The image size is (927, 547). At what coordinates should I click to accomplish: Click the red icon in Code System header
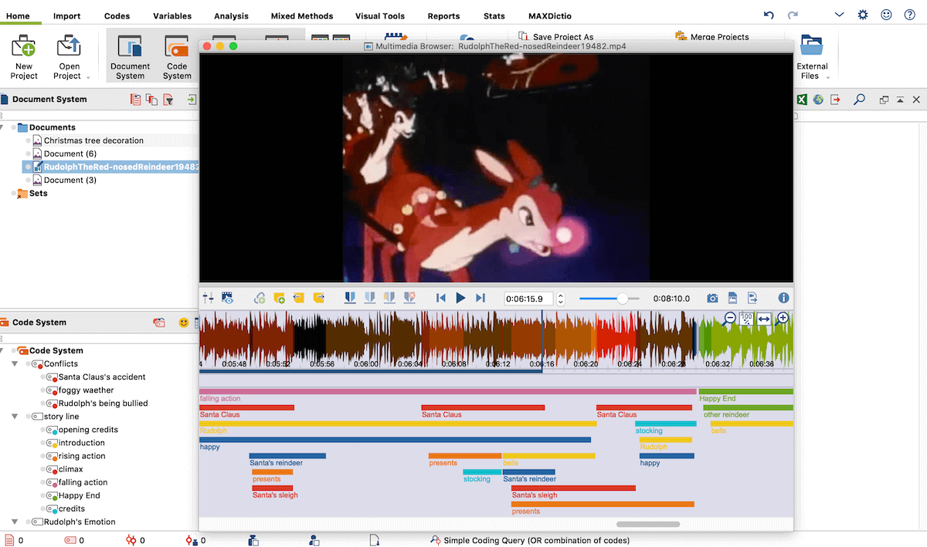(x=159, y=322)
